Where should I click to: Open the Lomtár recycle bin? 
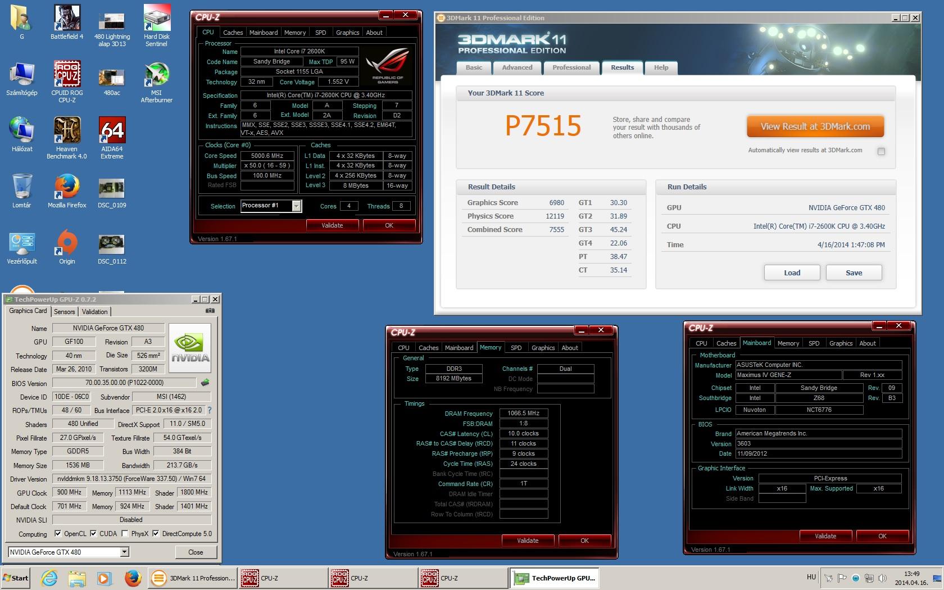pos(22,191)
